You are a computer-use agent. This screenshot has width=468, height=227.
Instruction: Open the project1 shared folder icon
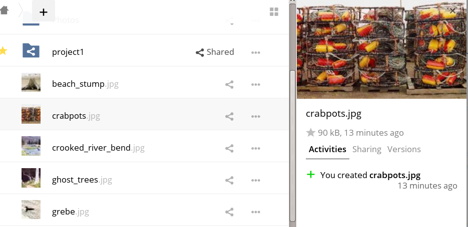point(31,51)
